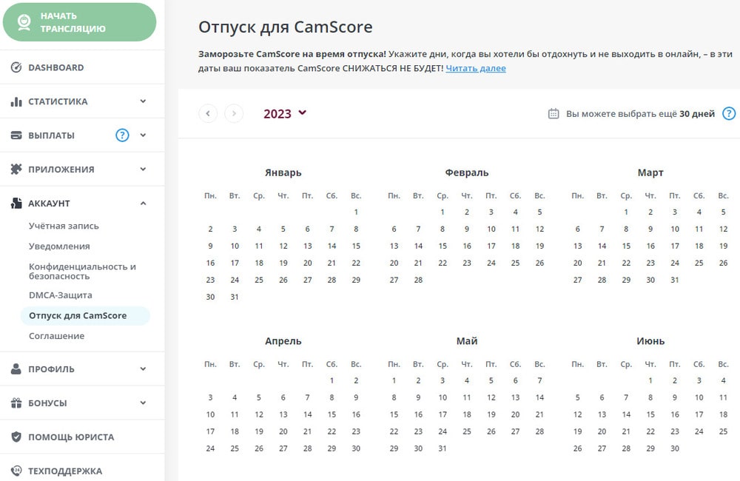Viewport: 740px width, 481px height.
Task: Click the Dashboard gauge icon
Action: tap(16, 67)
